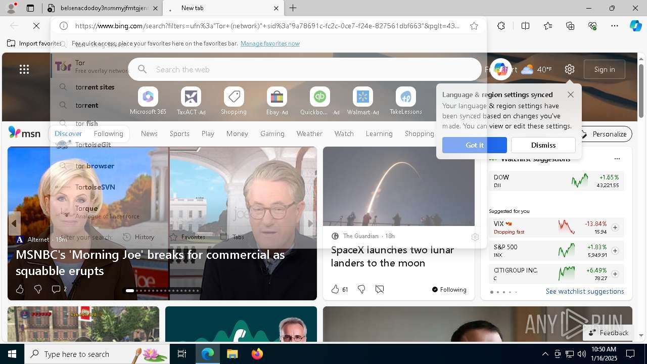Open Firefox from the taskbar
Viewport: 647px width, 364px height.
(x=257, y=354)
